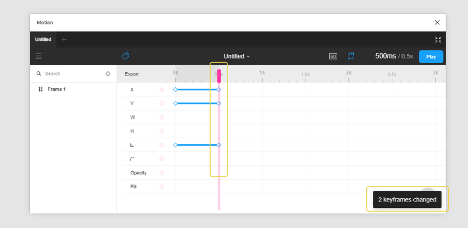Screen dimensions: 468x228
Task: Open the Untitled animation name dropdown
Action: (x=237, y=56)
